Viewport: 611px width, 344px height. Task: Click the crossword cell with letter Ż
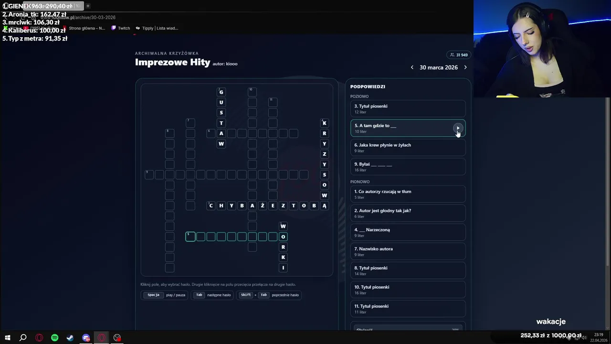coord(263,205)
